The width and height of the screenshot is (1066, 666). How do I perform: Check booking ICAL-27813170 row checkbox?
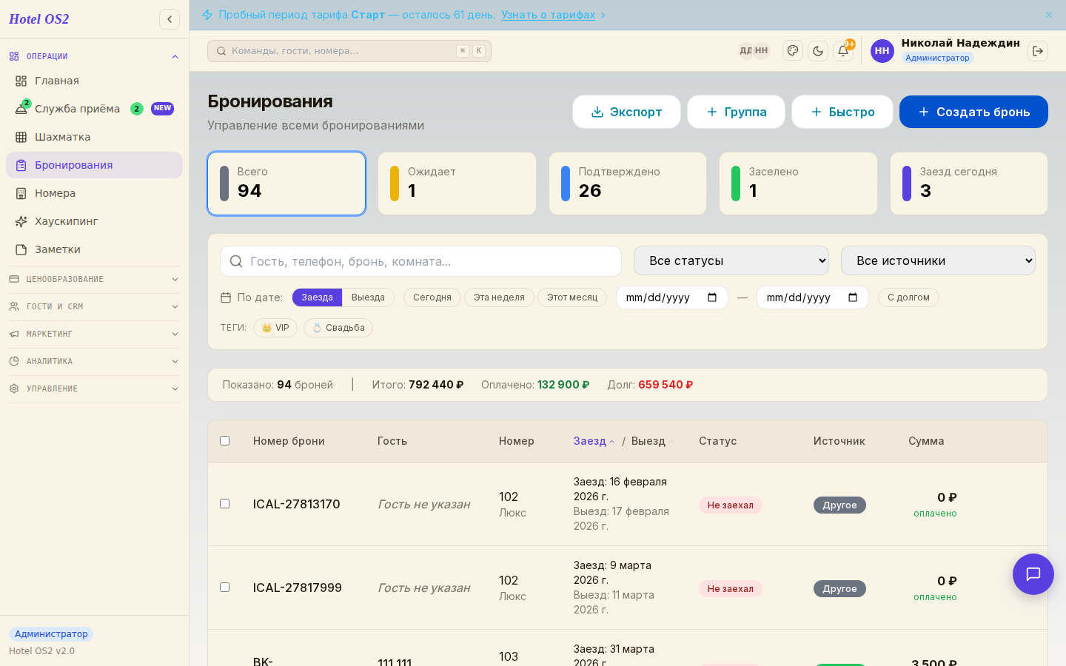pos(225,504)
